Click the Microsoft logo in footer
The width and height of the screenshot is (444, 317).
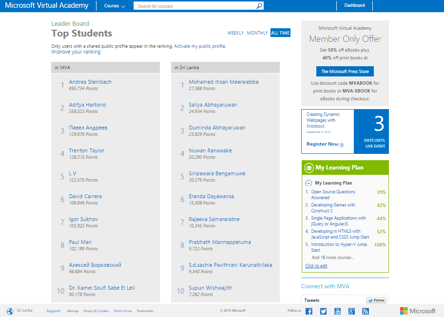click(418, 311)
